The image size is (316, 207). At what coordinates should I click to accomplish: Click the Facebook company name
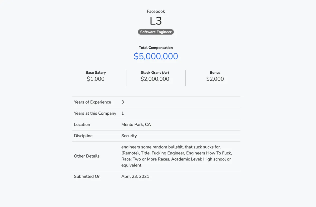pos(156,11)
